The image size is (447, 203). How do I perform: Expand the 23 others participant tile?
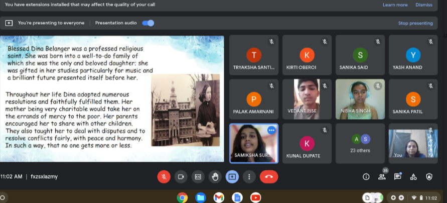(x=360, y=143)
